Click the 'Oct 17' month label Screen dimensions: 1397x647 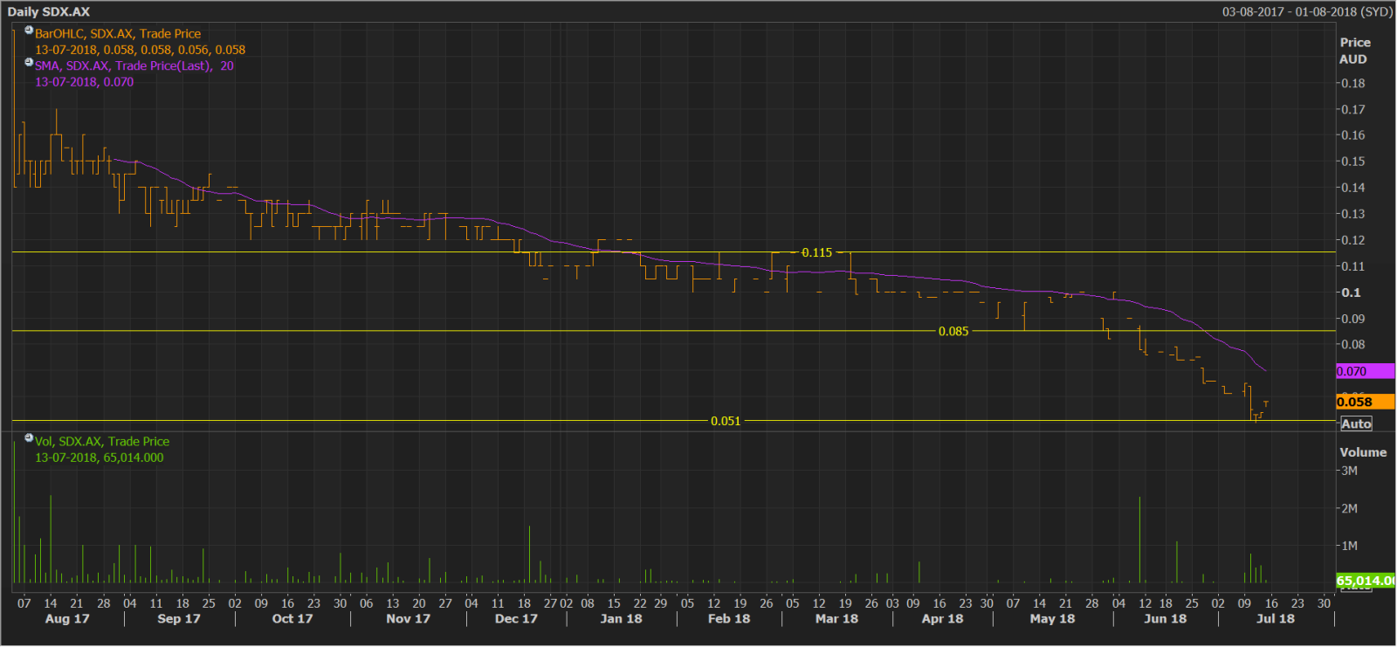click(292, 618)
